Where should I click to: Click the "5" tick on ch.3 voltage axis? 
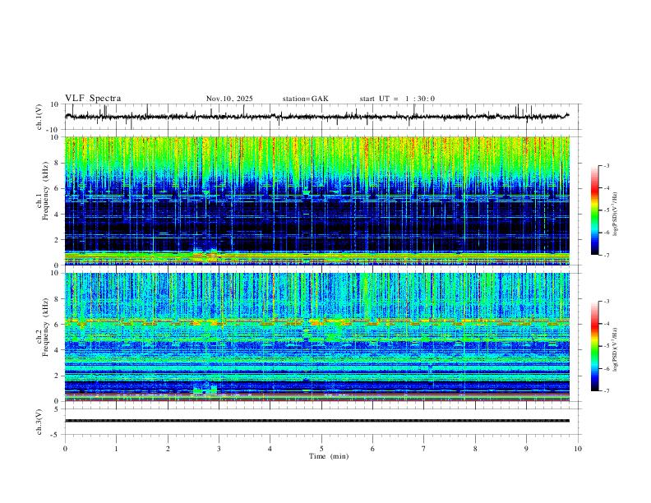coord(57,409)
